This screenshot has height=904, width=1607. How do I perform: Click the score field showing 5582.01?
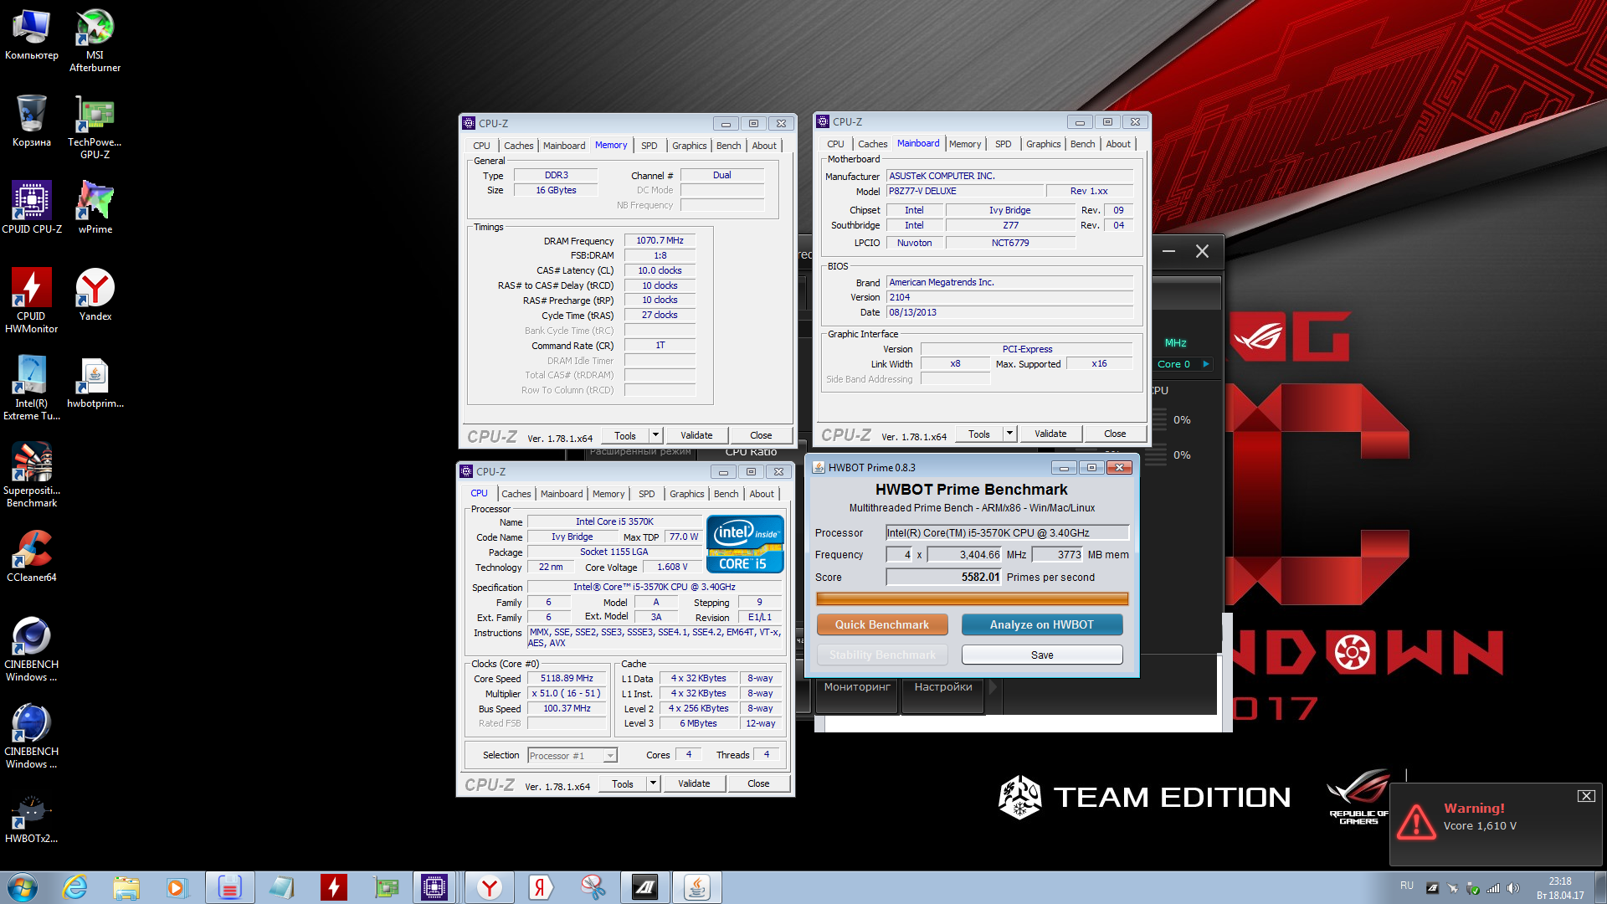(943, 577)
